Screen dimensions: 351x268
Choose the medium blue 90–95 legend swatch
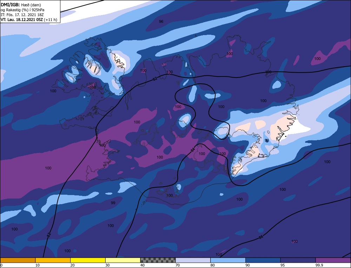click(x=263, y=260)
